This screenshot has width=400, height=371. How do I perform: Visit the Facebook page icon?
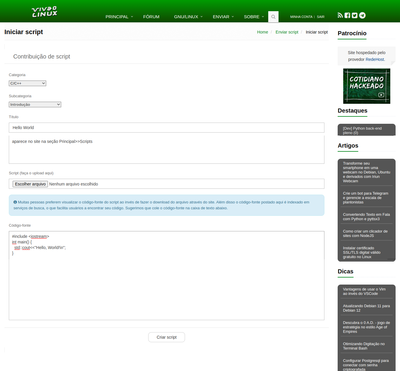(x=347, y=15)
